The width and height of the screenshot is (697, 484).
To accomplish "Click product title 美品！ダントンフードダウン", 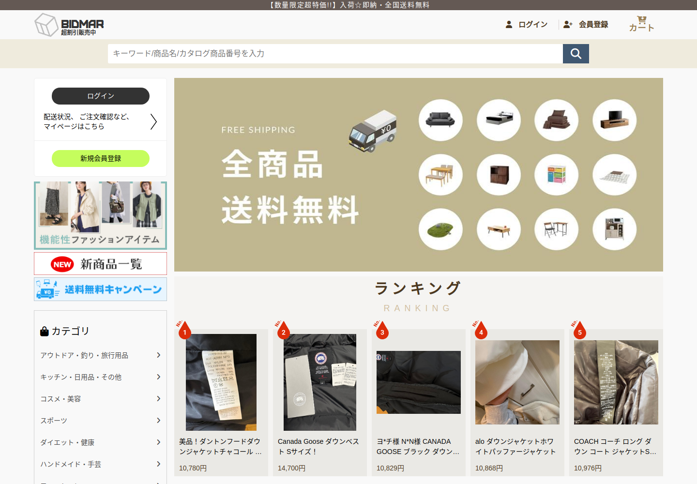I will 220,446.
